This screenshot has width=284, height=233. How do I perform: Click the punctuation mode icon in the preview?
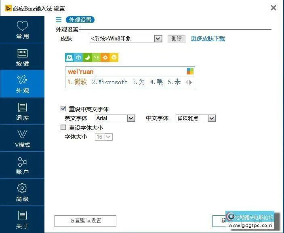pyautogui.click(x=96, y=57)
